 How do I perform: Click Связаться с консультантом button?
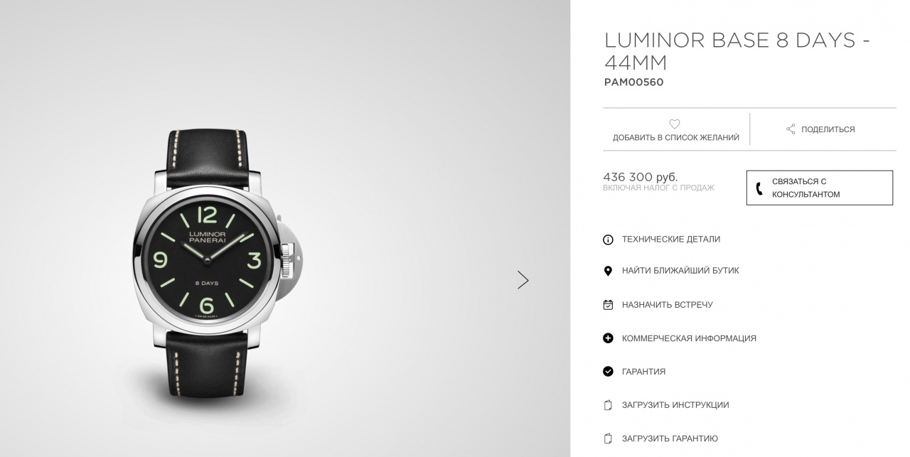click(x=820, y=188)
